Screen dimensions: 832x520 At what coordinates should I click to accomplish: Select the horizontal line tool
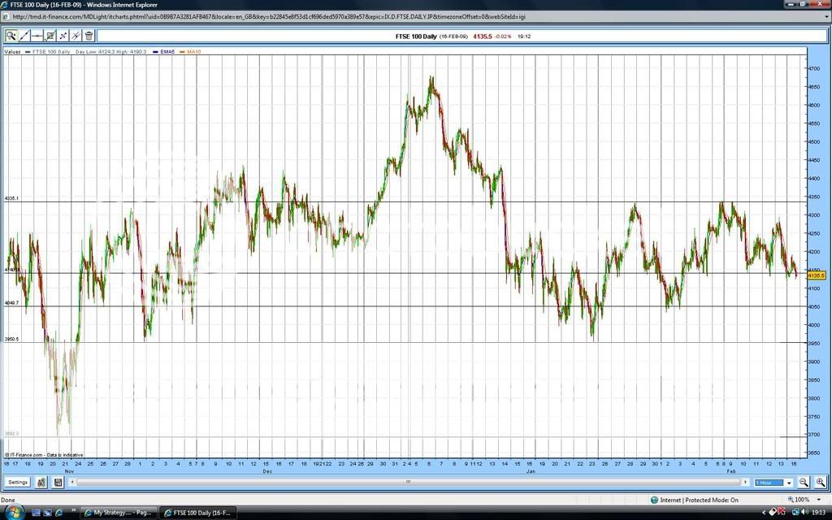[36, 35]
